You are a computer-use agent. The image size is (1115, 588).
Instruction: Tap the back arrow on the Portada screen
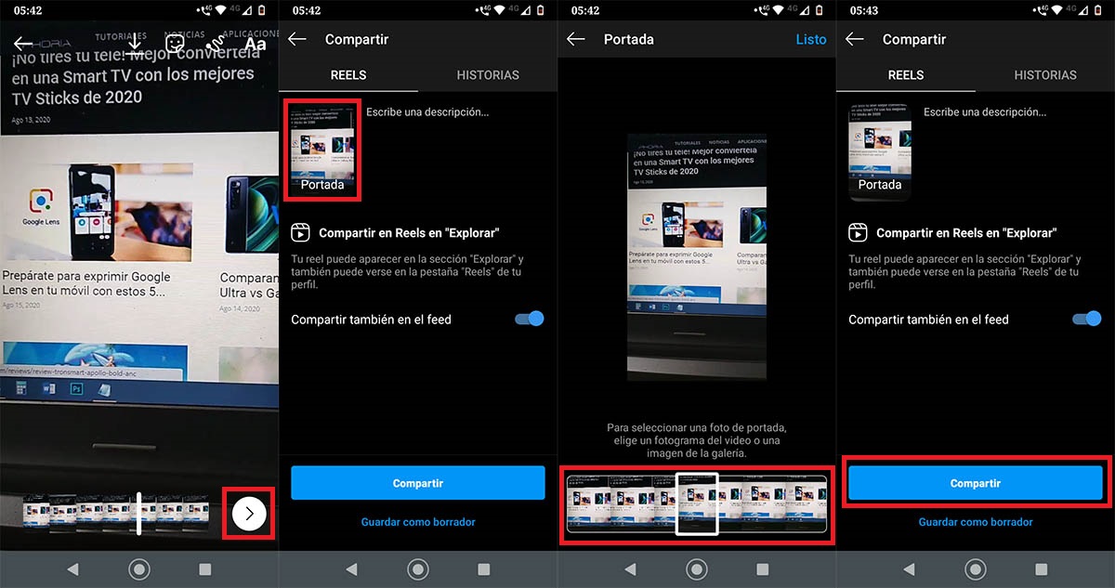pyautogui.click(x=576, y=39)
